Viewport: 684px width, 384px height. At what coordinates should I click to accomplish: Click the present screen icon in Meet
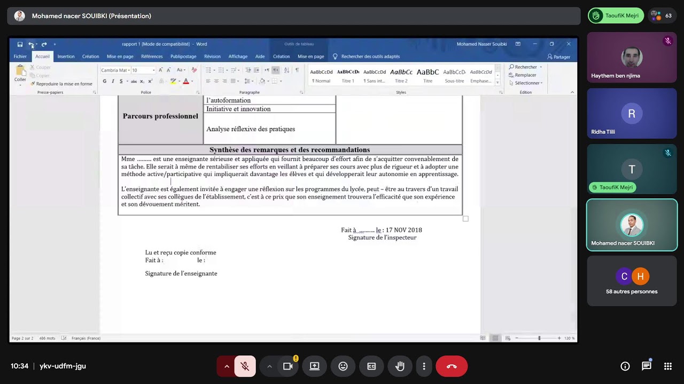(314, 366)
